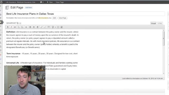169x95 pixels.
Task: Toggle fullscreen editing mode
Action: point(58,27)
